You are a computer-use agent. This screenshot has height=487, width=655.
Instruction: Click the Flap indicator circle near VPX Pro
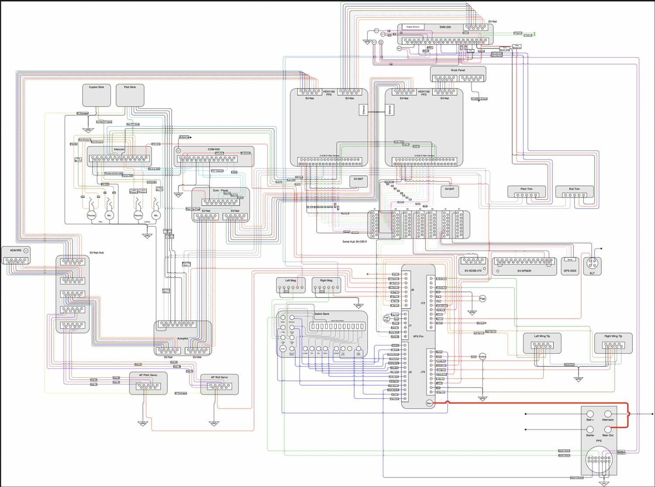pyautogui.click(x=483, y=298)
